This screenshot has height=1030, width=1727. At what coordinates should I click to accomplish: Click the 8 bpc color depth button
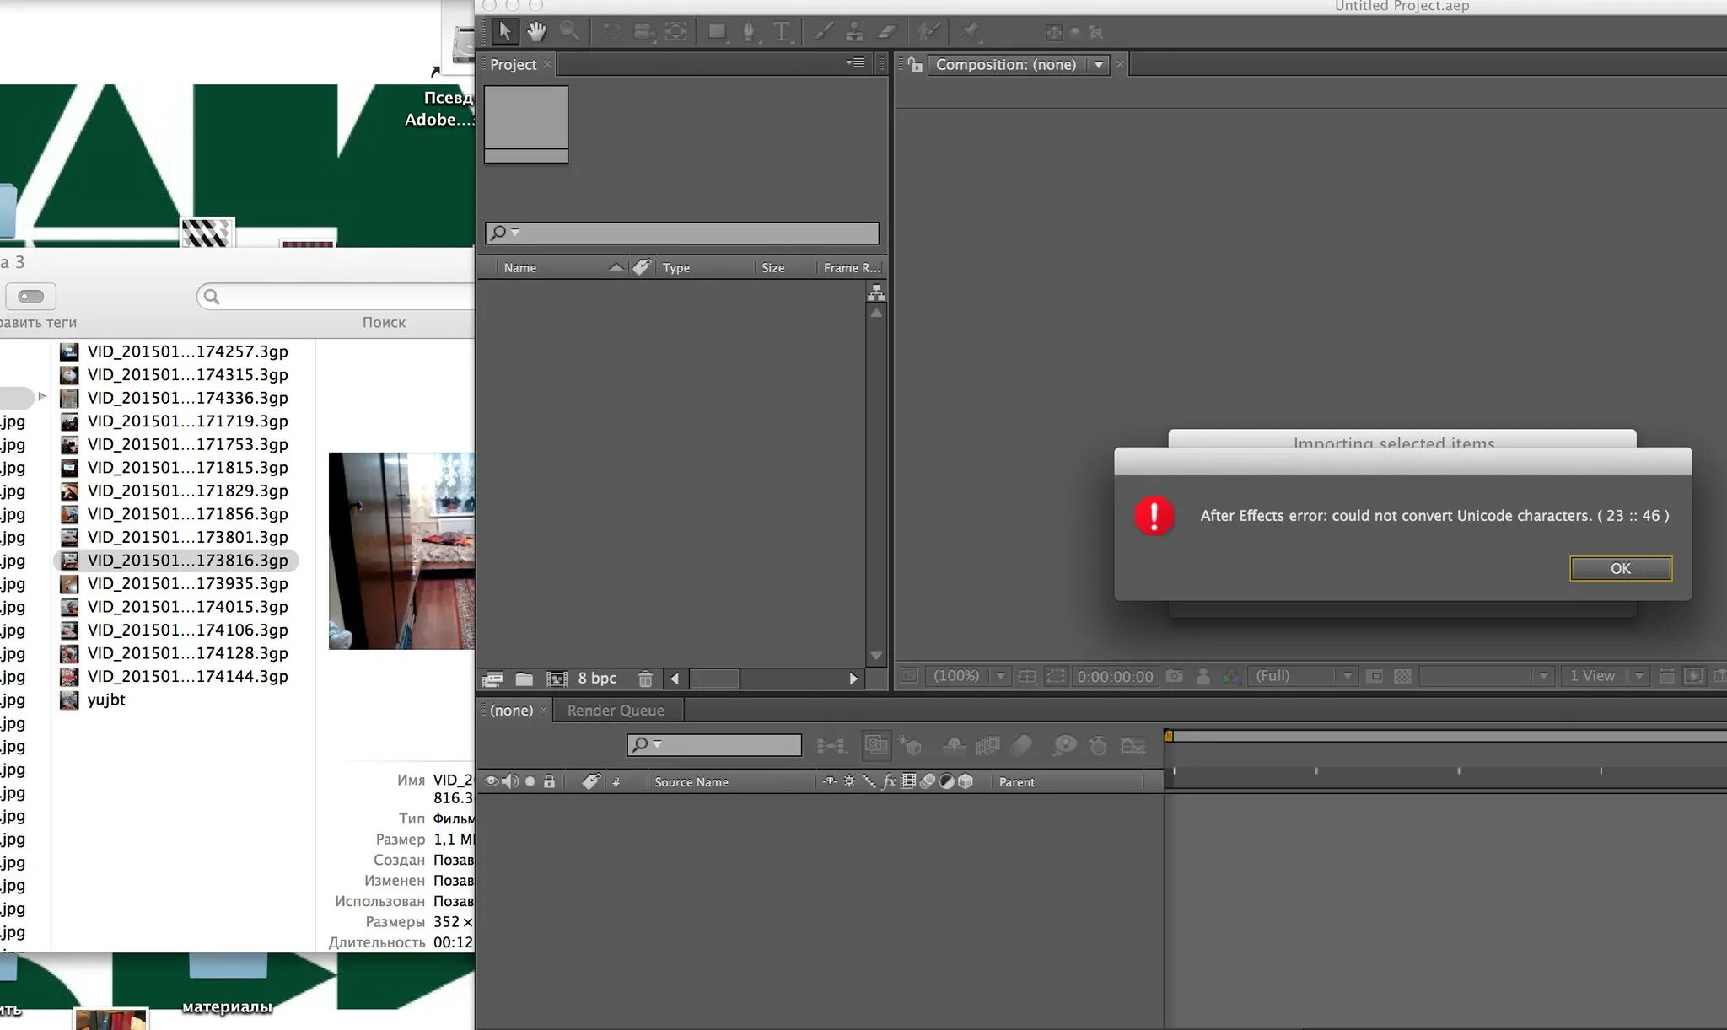597,679
